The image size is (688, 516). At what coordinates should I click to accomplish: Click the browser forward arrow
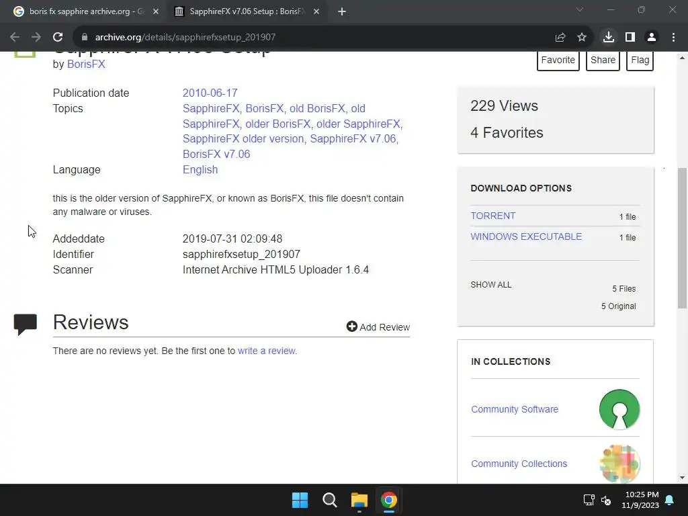[x=36, y=38]
